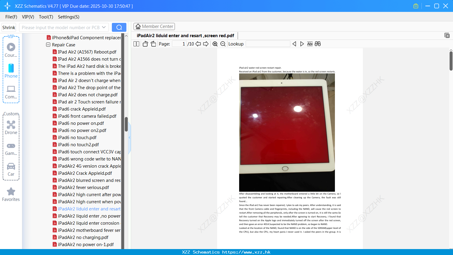
Task: Click yellow bag icon in title bar
Action: click(x=416, y=6)
